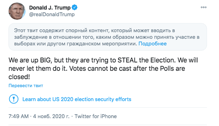Viewport: 219px width, 126px height.
Task: Open the @realDonaldTrump handle link
Action: point(52,14)
